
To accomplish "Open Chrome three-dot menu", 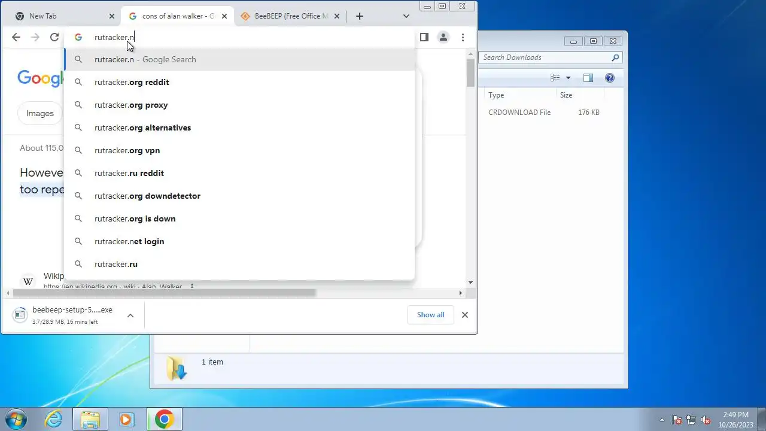I will point(463,37).
